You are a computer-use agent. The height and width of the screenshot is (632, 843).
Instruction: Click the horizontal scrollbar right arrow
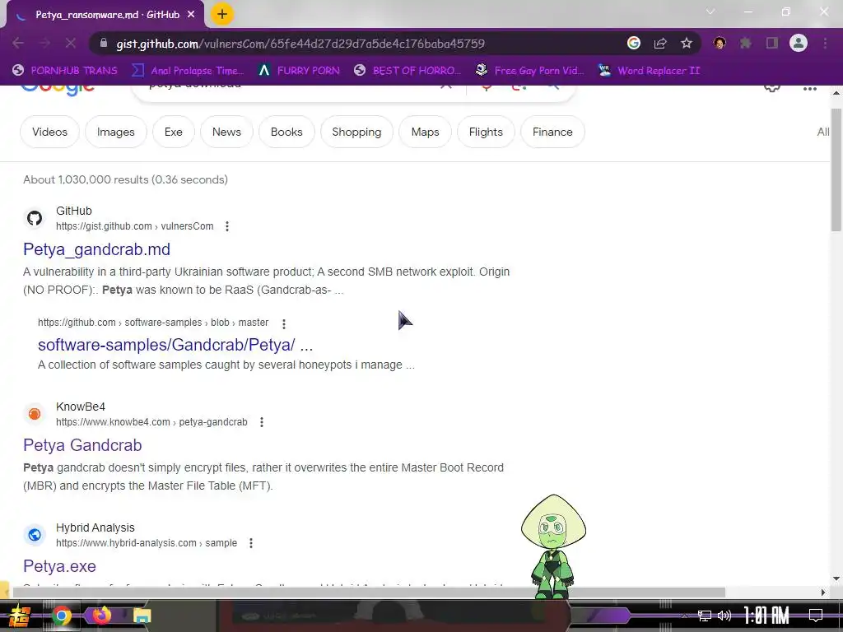[823, 592]
